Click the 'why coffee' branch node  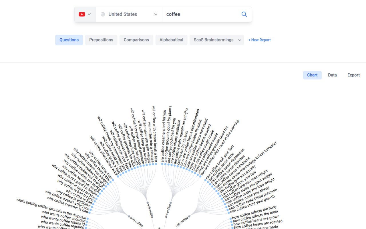pos(129,216)
